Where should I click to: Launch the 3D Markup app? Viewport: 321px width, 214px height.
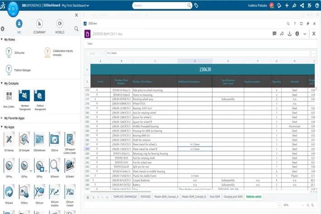point(9,139)
